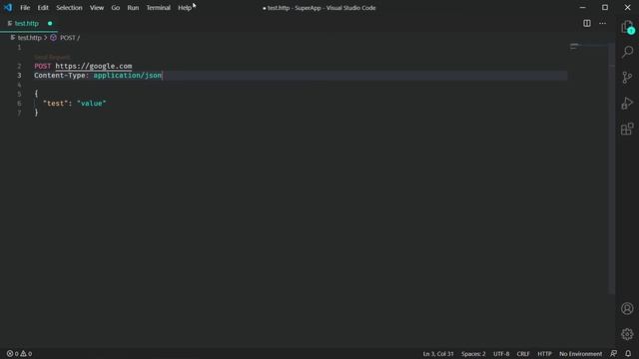Open the Go menu

coord(116,8)
